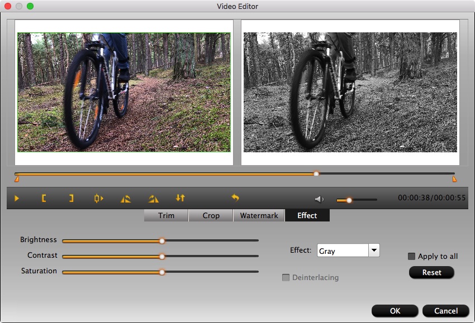This screenshot has width=475, height=323.
Task: Select the Watermark tab
Action: coord(259,215)
